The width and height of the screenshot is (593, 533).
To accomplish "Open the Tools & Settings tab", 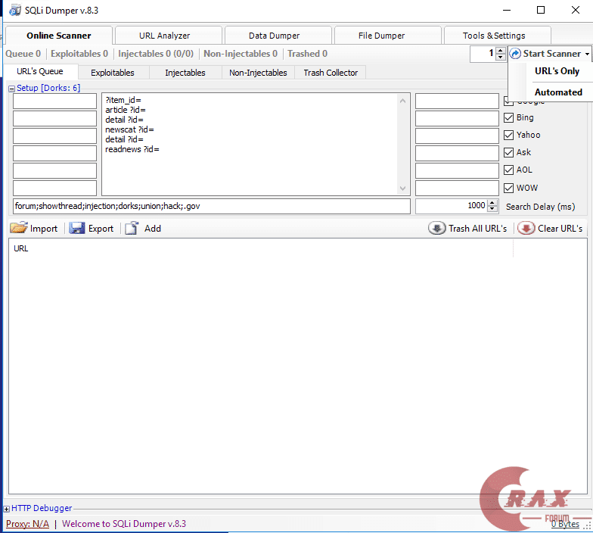I will click(x=494, y=36).
